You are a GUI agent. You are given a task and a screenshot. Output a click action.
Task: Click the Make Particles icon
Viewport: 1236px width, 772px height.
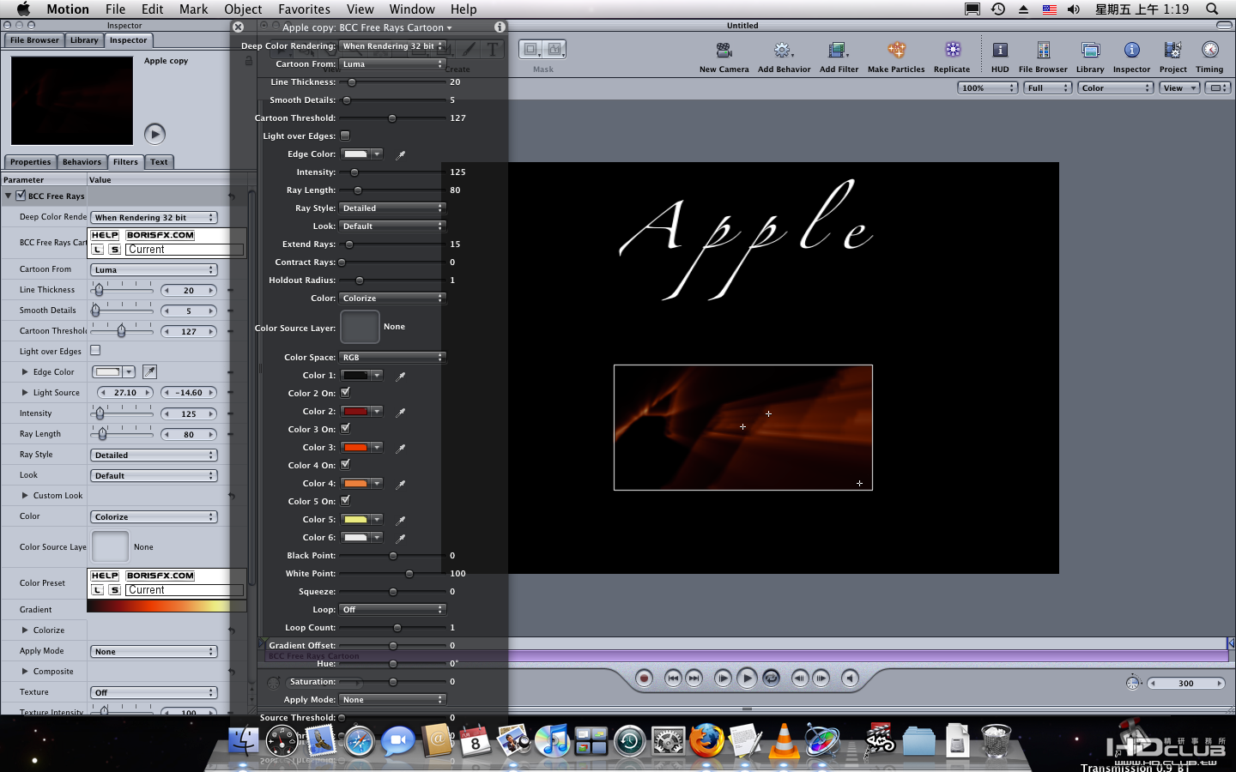[896, 51]
